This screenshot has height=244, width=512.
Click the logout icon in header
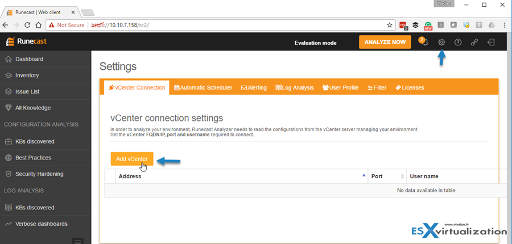click(x=491, y=42)
